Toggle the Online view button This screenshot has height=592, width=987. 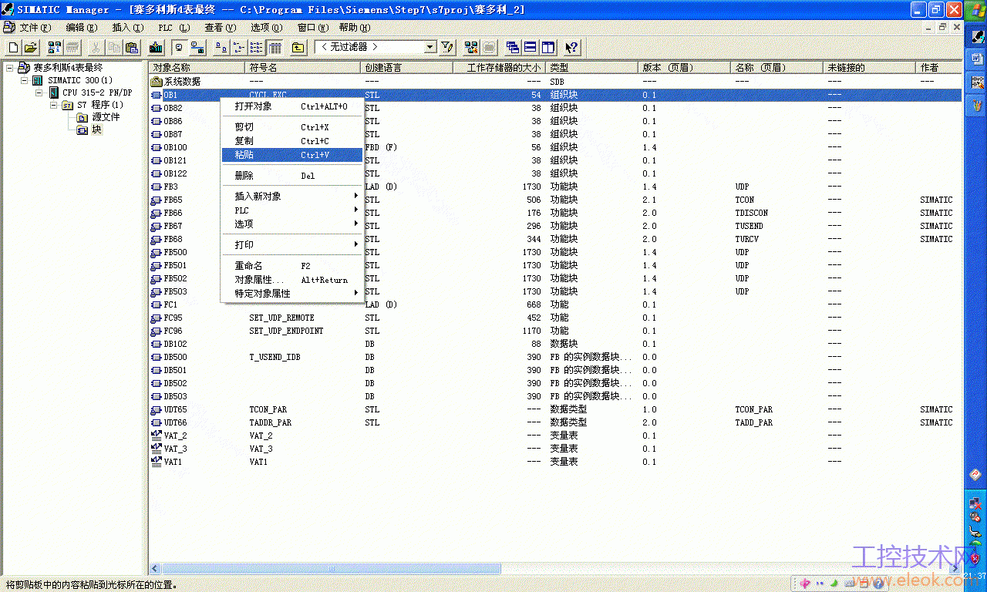198,48
